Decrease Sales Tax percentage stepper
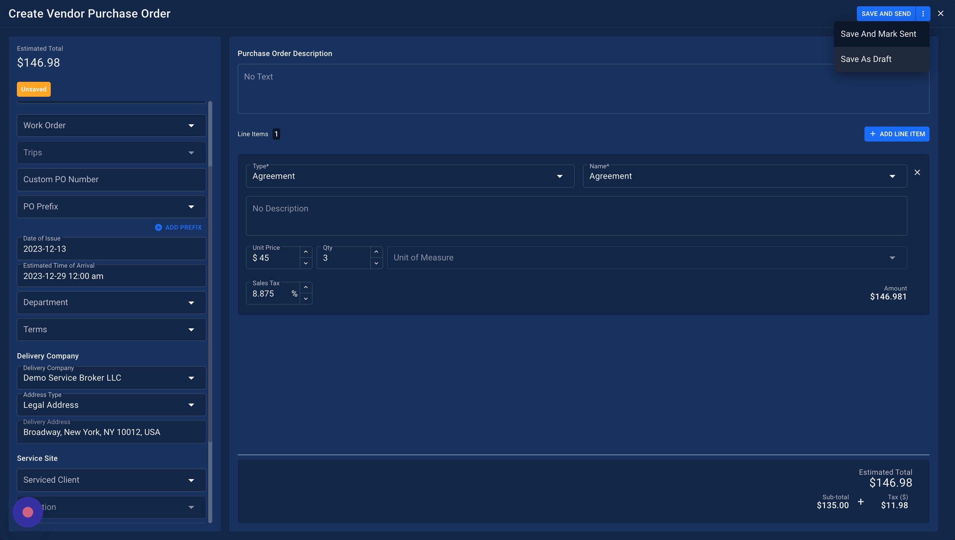The width and height of the screenshot is (955, 540). tap(305, 298)
